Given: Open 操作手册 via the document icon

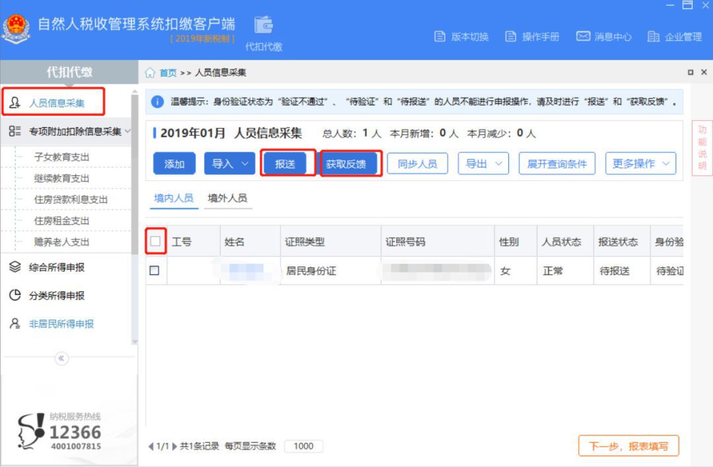Looking at the screenshot, I should coord(508,38).
